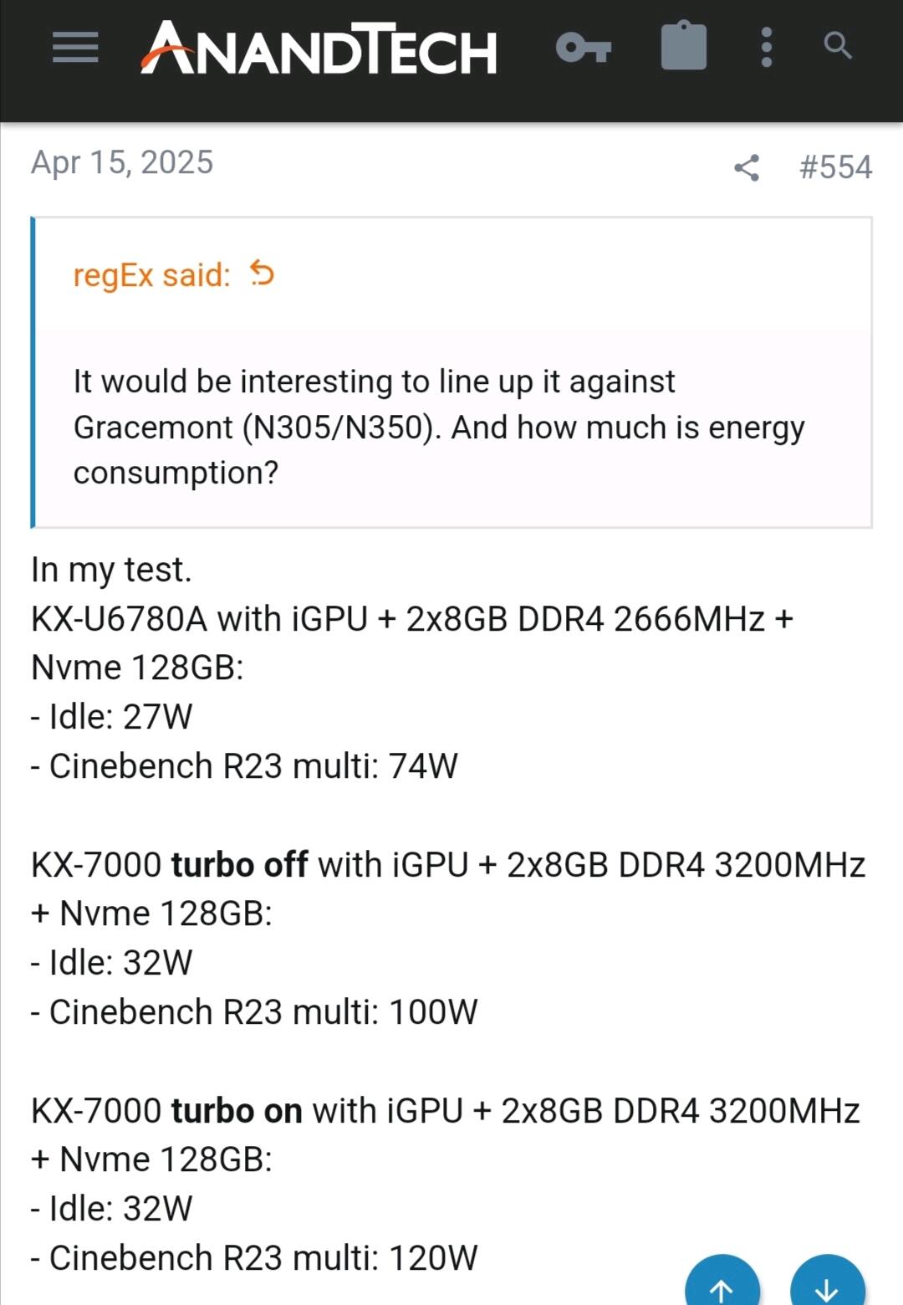Click the "Idle: 27W" line
Screen dimensions: 903x1305
click(x=112, y=717)
